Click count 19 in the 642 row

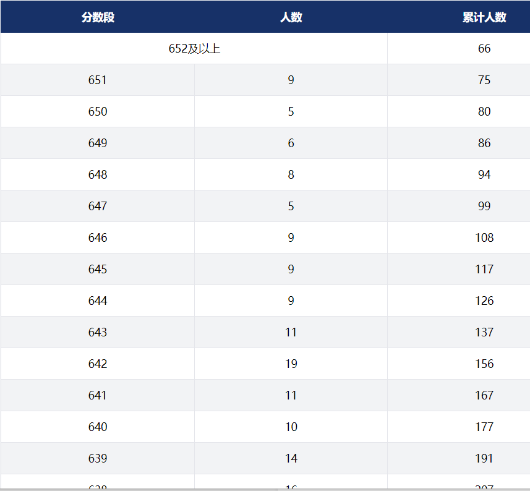291,364
